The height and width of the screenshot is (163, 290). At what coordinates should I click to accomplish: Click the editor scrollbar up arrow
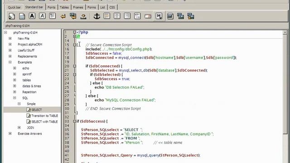(x=285, y=32)
